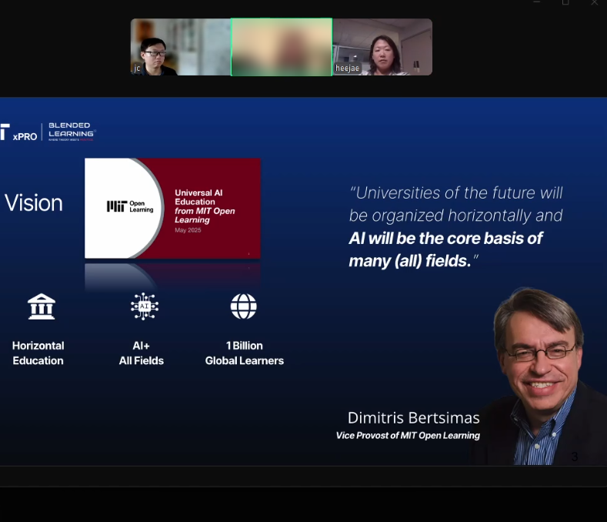
Task: Click the "May 2025" date text
Action: coord(188,230)
